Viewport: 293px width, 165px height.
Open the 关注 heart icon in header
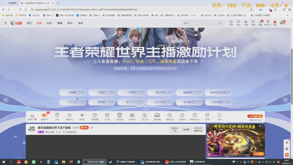238,23
